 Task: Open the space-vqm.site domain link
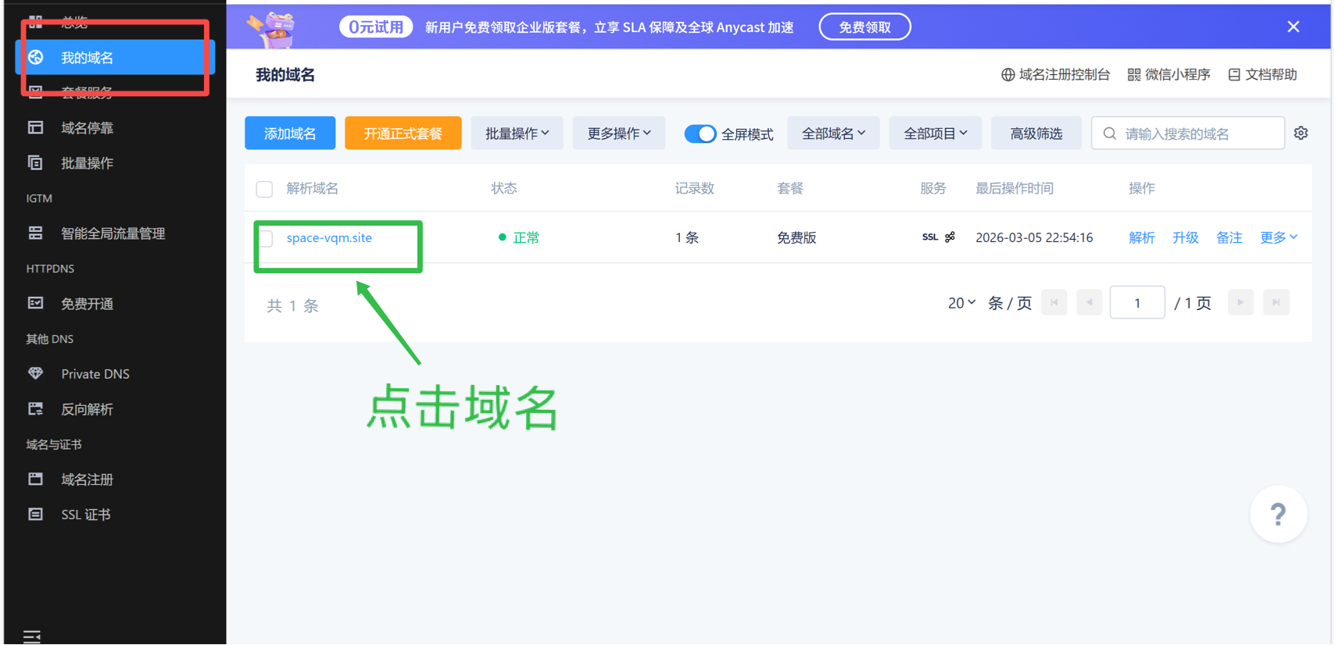tap(329, 237)
